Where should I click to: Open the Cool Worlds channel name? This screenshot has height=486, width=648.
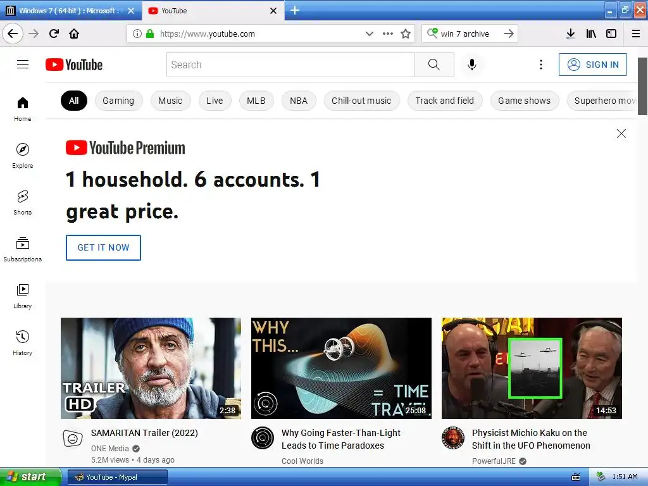(302, 461)
